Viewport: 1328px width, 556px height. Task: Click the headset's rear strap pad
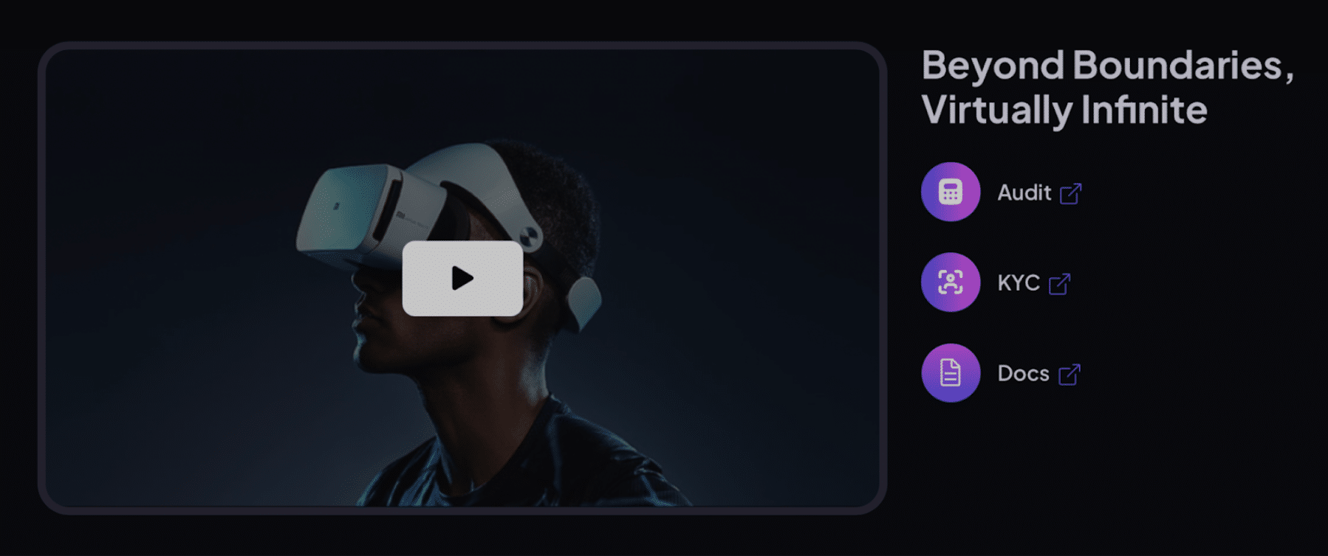585,302
